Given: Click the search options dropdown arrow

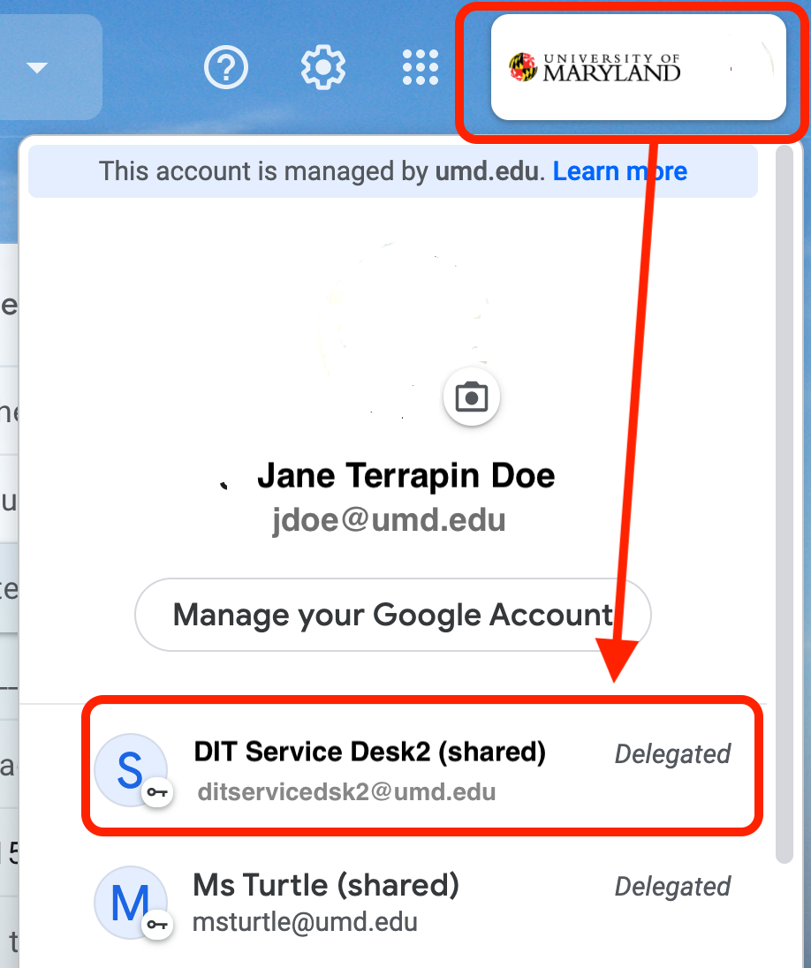Looking at the screenshot, I should [x=37, y=66].
